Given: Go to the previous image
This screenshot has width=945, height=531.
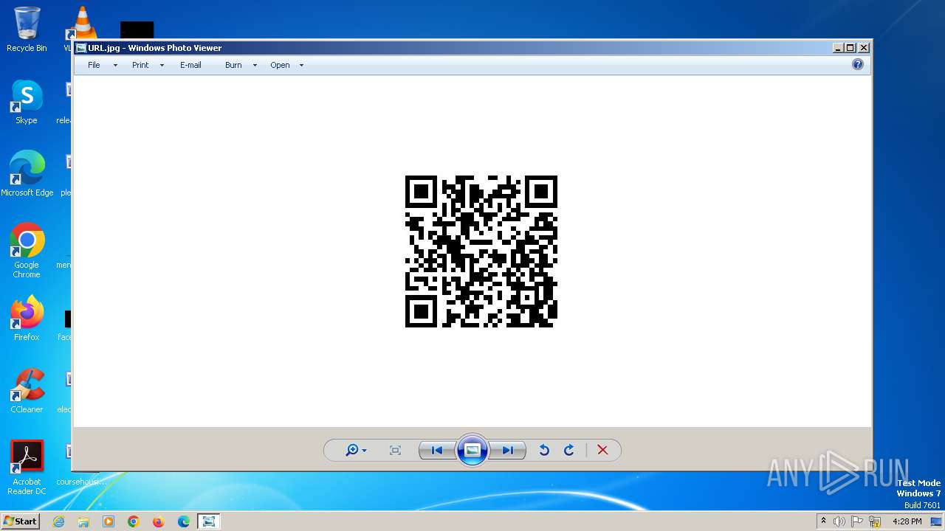Looking at the screenshot, I should 436,450.
